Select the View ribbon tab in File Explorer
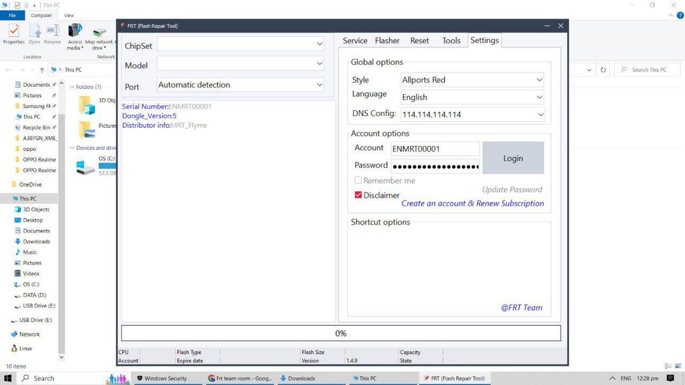The height and width of the screenshot is (385, 685). pyautogui.click(x=69, y=15)
